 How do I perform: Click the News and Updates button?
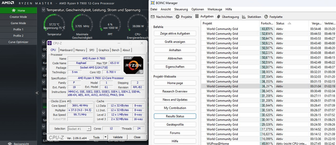point(175,100)
